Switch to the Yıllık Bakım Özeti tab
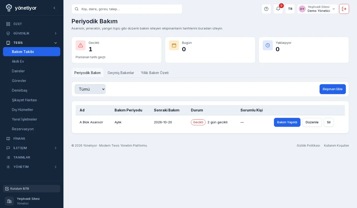 [155, 73]
